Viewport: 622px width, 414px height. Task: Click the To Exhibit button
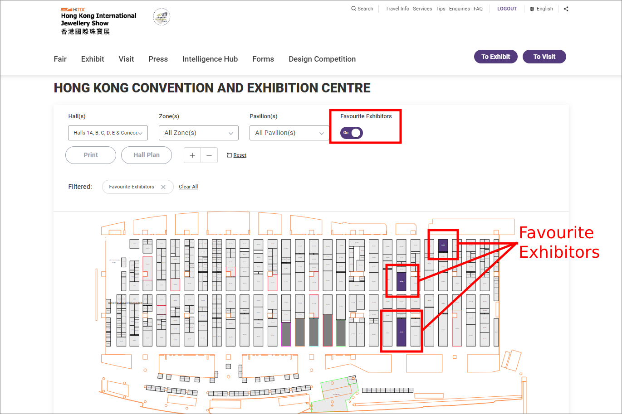496,57
